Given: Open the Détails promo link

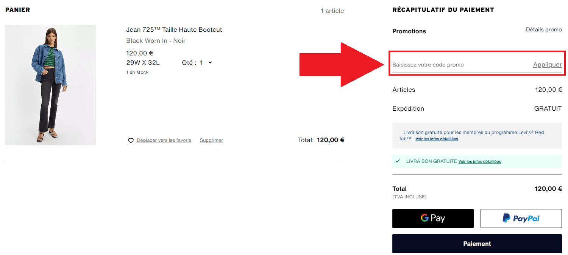Looking at the screenshot, I should click(544, 29).
